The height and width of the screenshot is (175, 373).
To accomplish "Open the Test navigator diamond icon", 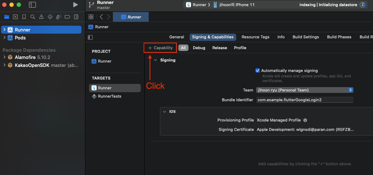I will coord(50,17).
